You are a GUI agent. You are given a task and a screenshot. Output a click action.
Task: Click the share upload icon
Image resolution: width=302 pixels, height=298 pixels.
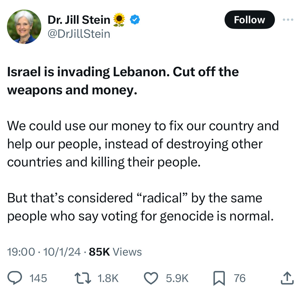click(x=287, y=278)
